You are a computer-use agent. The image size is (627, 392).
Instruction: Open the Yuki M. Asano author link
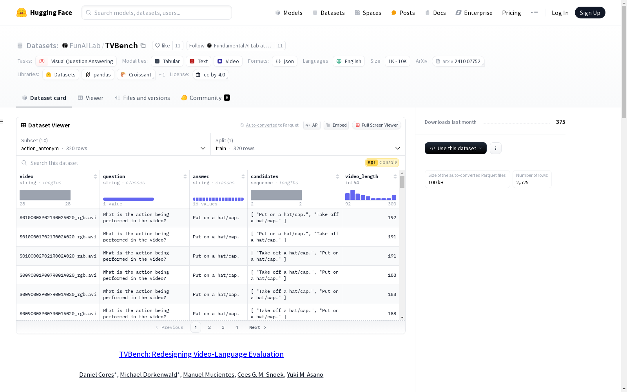coord(305,375)
